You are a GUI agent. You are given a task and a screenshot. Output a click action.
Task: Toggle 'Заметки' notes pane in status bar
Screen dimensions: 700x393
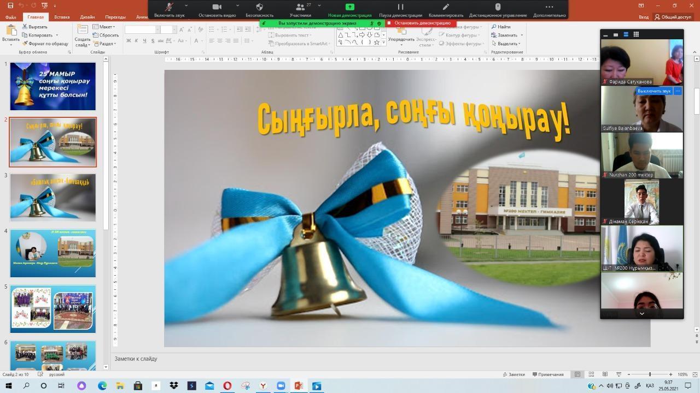pyautogui.click(x=514, y=374)
